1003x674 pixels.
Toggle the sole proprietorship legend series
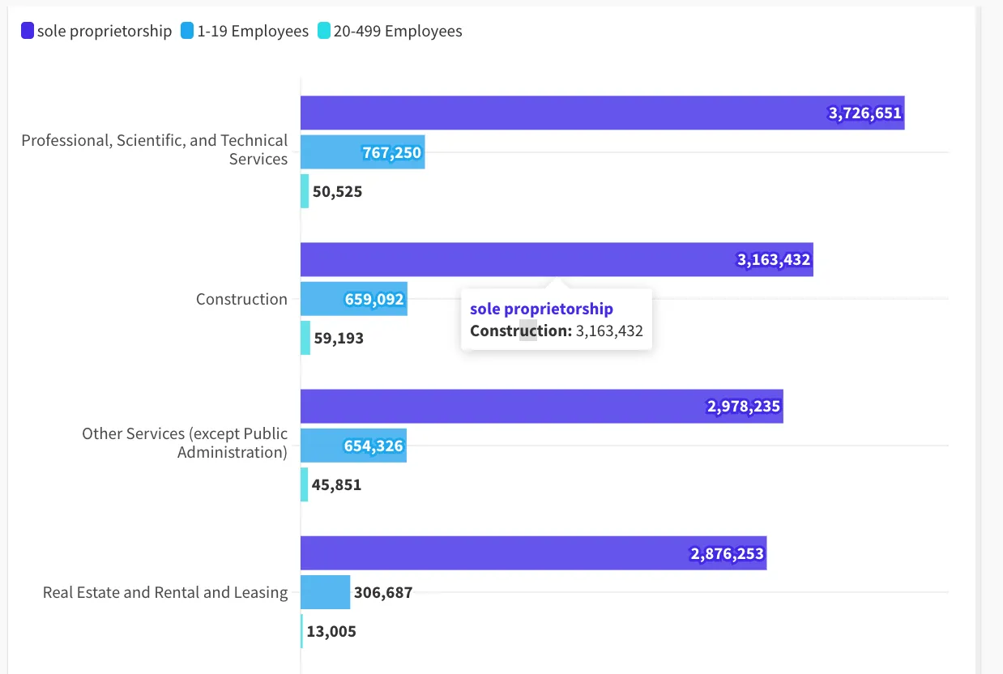pos(96,32)
